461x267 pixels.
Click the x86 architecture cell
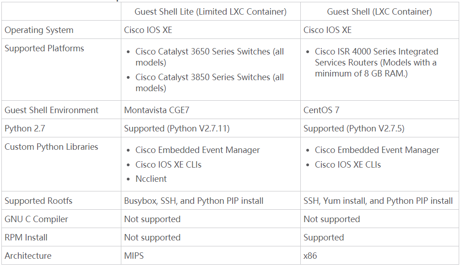coord(310,256)
